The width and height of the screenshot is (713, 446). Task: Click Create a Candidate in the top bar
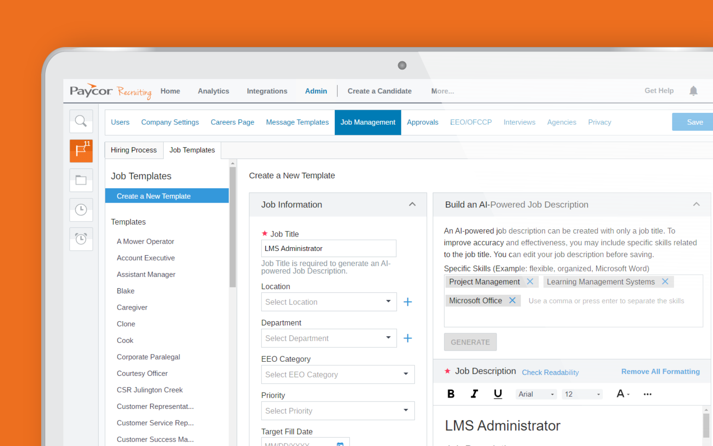tap(380, 91)
